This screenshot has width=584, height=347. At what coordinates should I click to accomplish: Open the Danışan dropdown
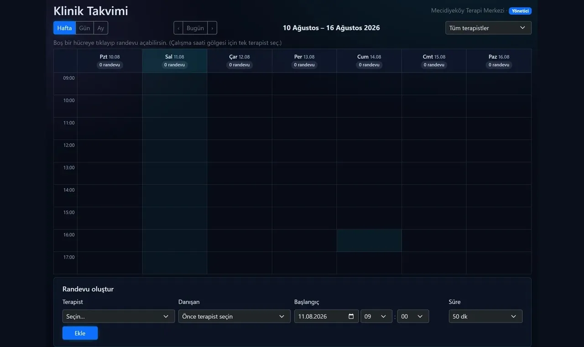coord(235,316)
